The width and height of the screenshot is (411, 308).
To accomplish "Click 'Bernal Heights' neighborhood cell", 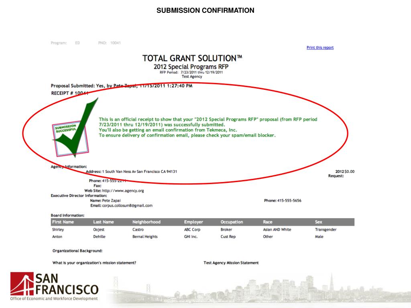I will pos(145,237).
